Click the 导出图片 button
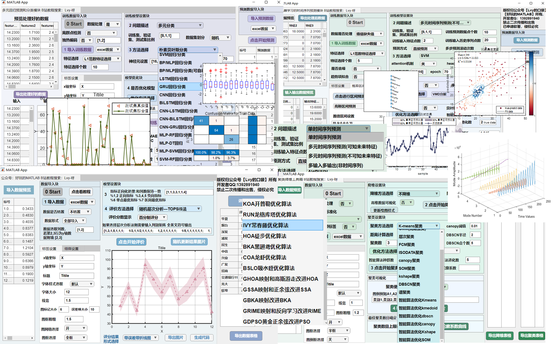The width and height of the screenshot is (554, 344). click(175, 338)
